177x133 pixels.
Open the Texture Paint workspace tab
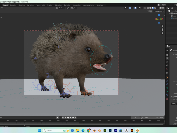click(x=41, y=5)
